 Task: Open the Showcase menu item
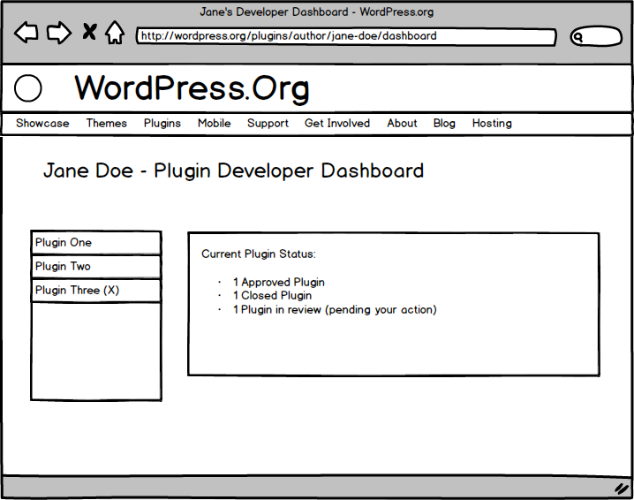coord(42,124)
